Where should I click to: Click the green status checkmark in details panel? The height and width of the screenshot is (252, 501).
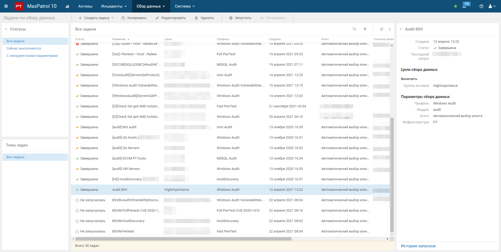[435, 48]
